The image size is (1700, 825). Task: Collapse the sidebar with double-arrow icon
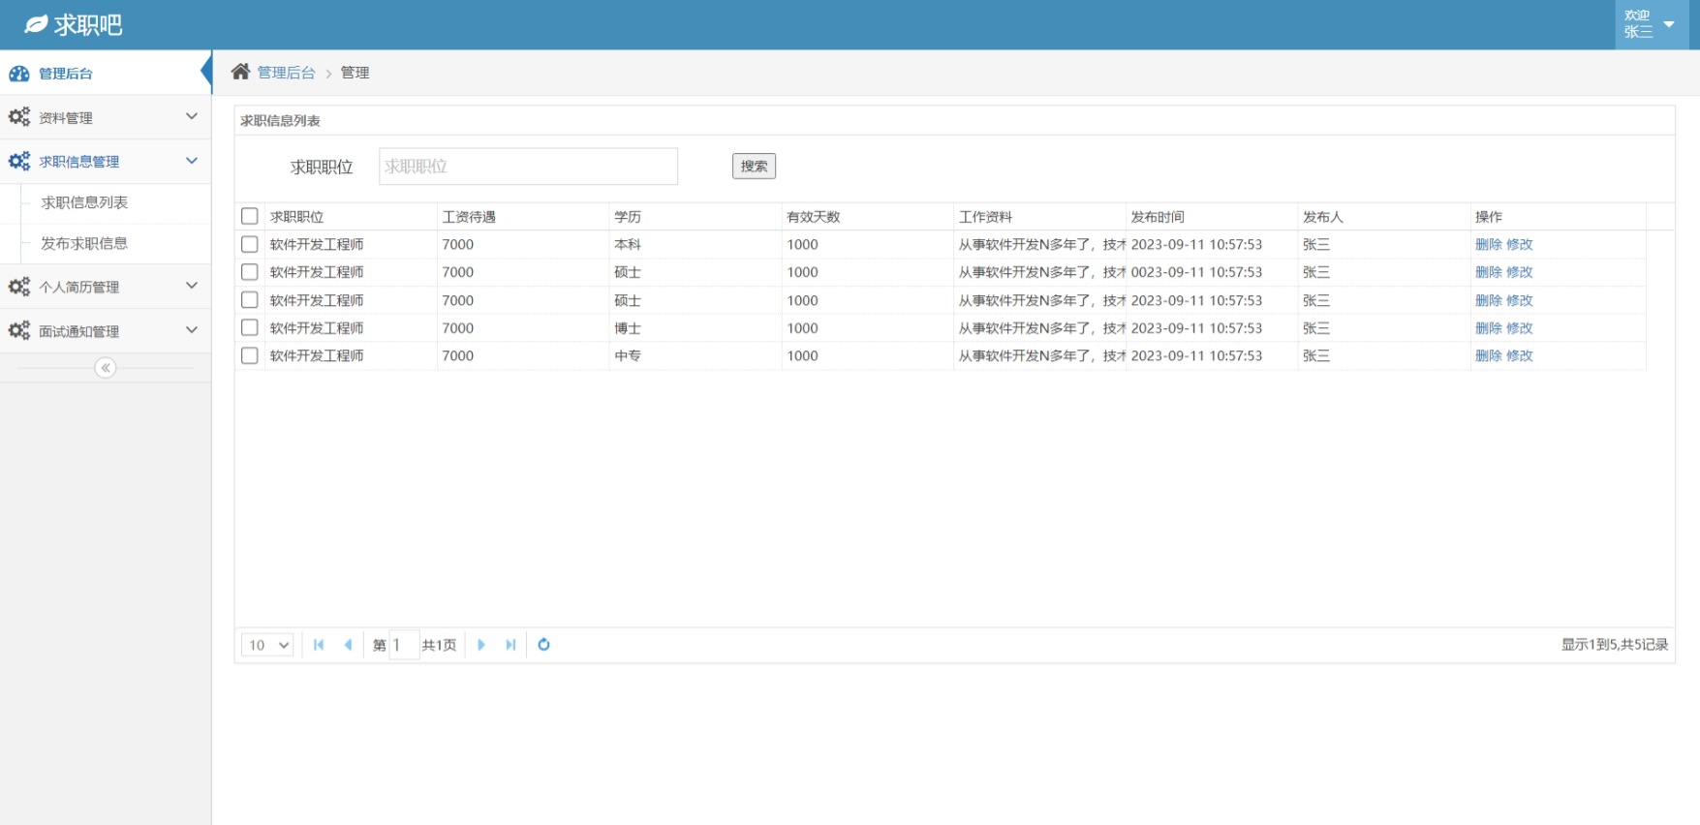tap(106, 368)
